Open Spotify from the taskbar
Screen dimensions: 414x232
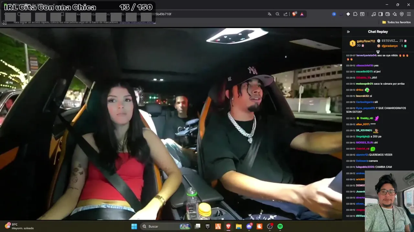point(280,227)
